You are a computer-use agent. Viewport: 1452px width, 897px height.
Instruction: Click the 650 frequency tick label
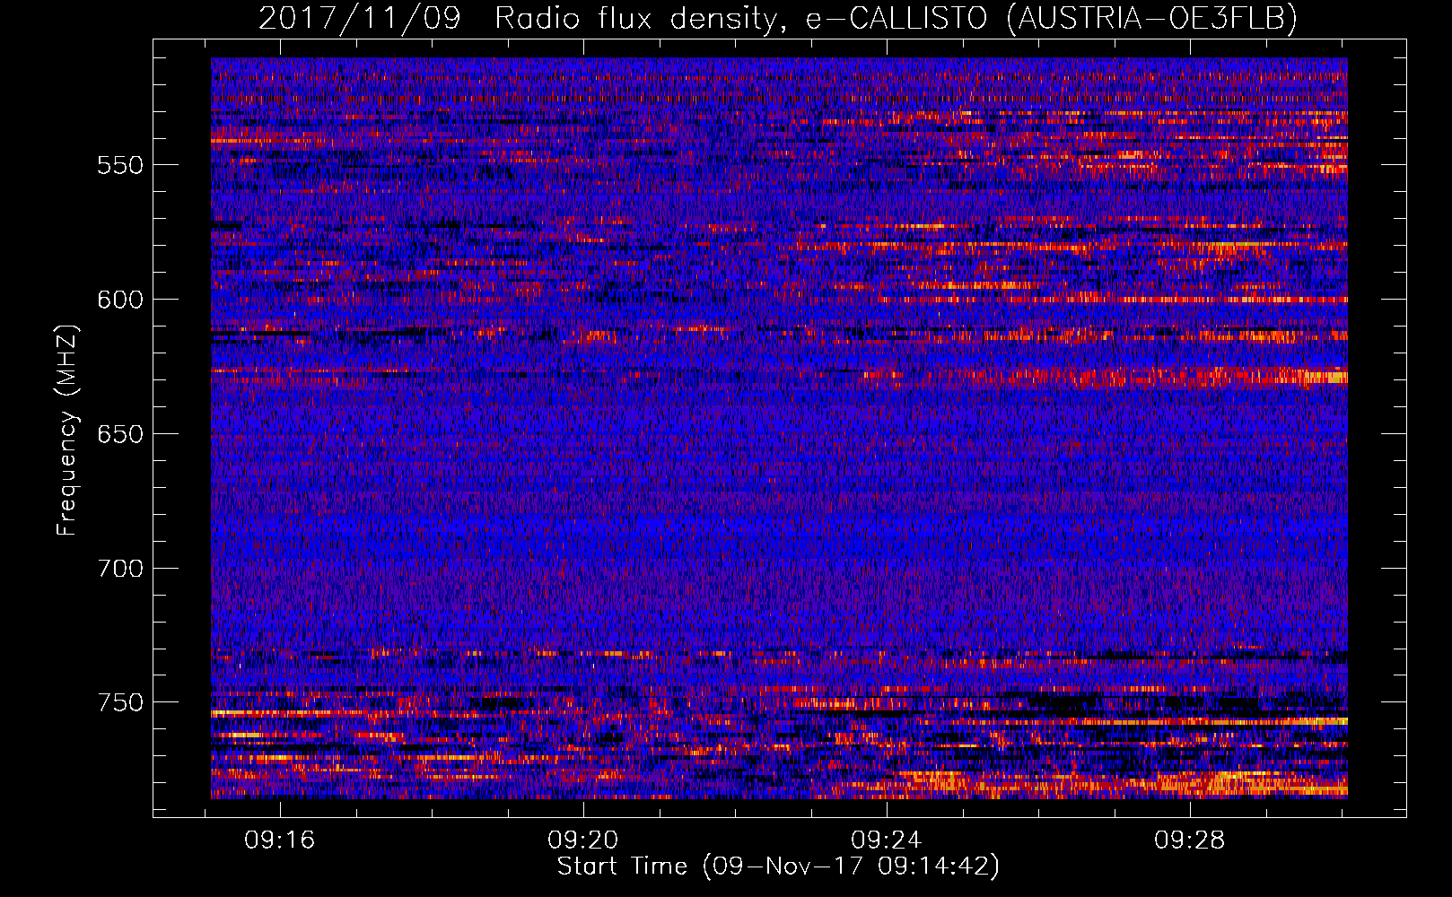pos(120,434)
